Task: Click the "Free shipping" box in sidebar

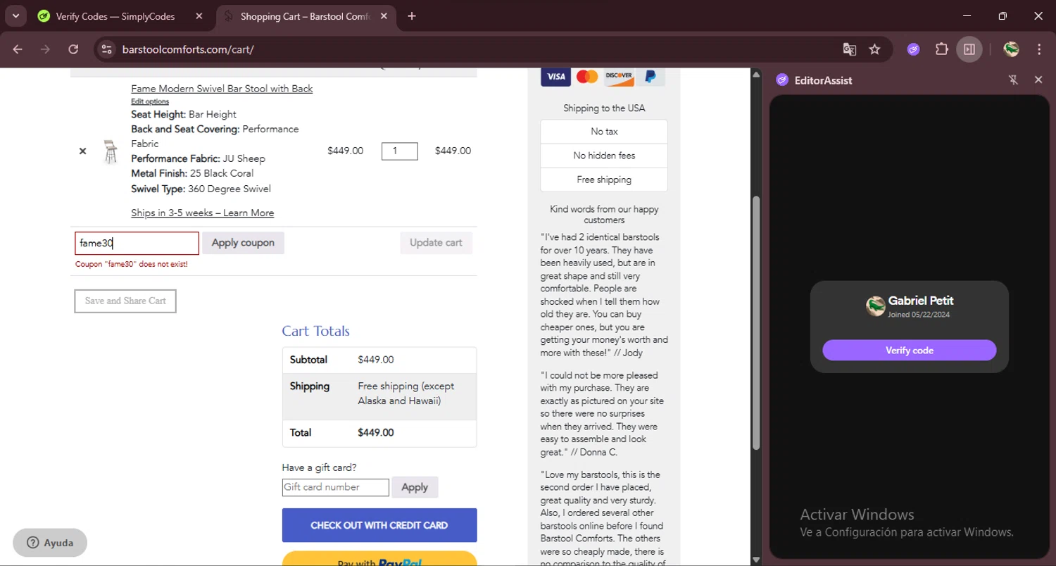Action: tap(604, 180)
